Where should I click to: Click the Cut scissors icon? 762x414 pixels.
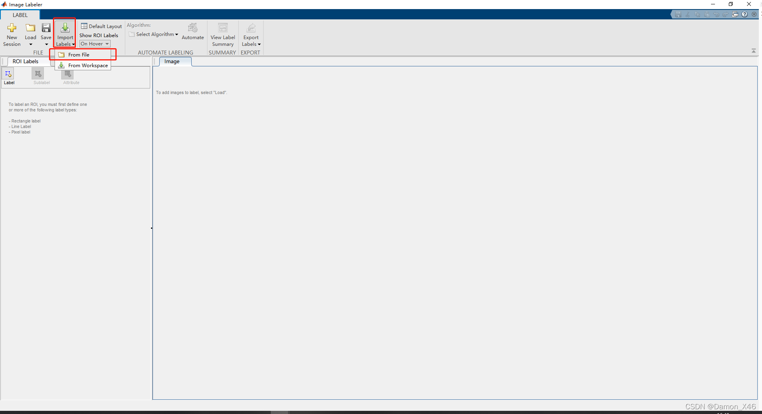(688, 15)
